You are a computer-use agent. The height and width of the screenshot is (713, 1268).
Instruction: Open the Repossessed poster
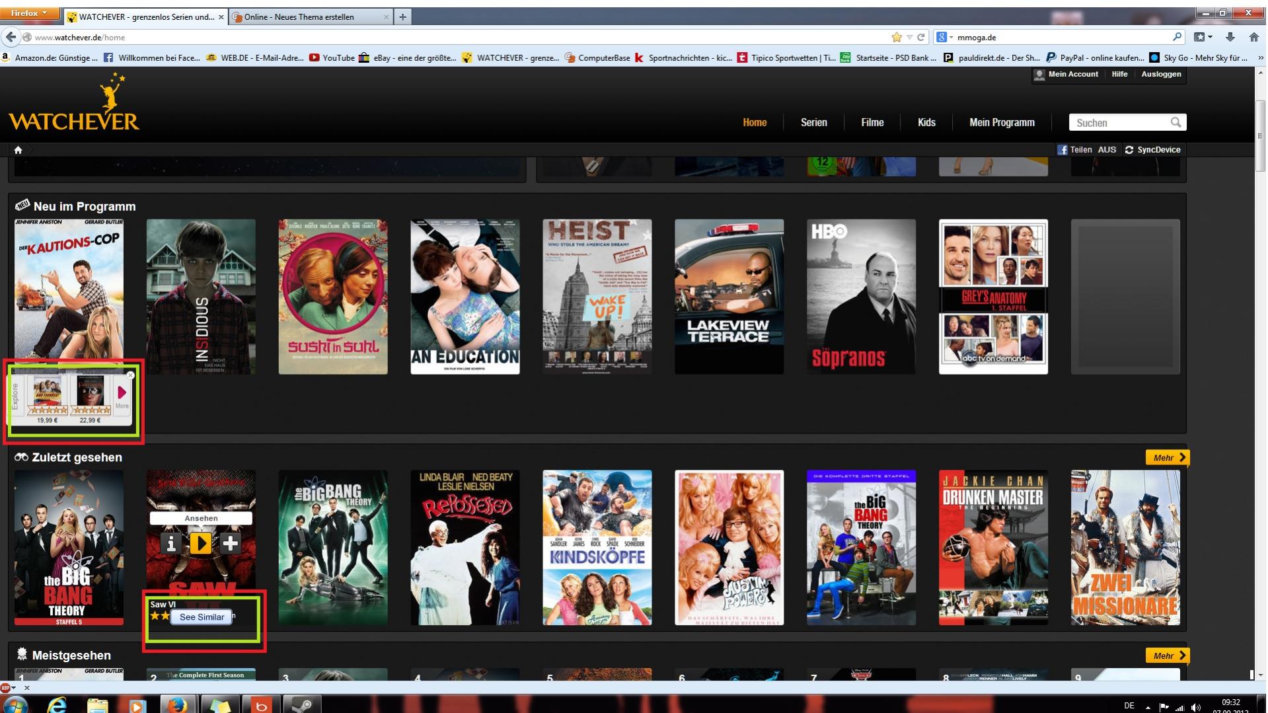(x=465, y=548)
